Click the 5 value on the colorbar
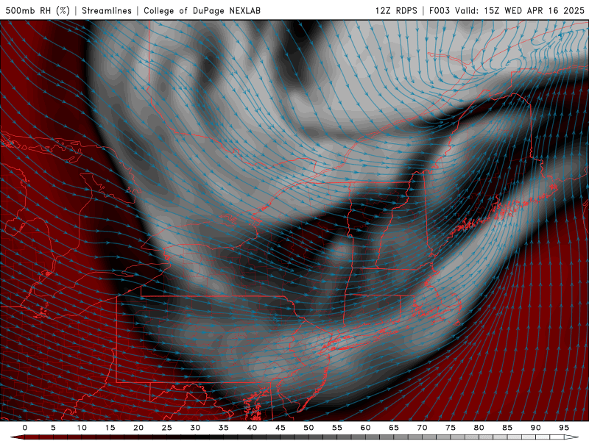The height and width of the screenshot is (441, 589). click(x=53, y=428)
